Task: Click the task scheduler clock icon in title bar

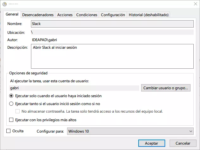Action: tap(4, 4)
